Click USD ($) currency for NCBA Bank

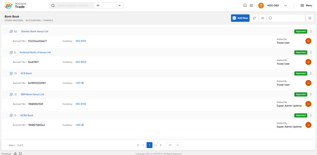(80, 125)
